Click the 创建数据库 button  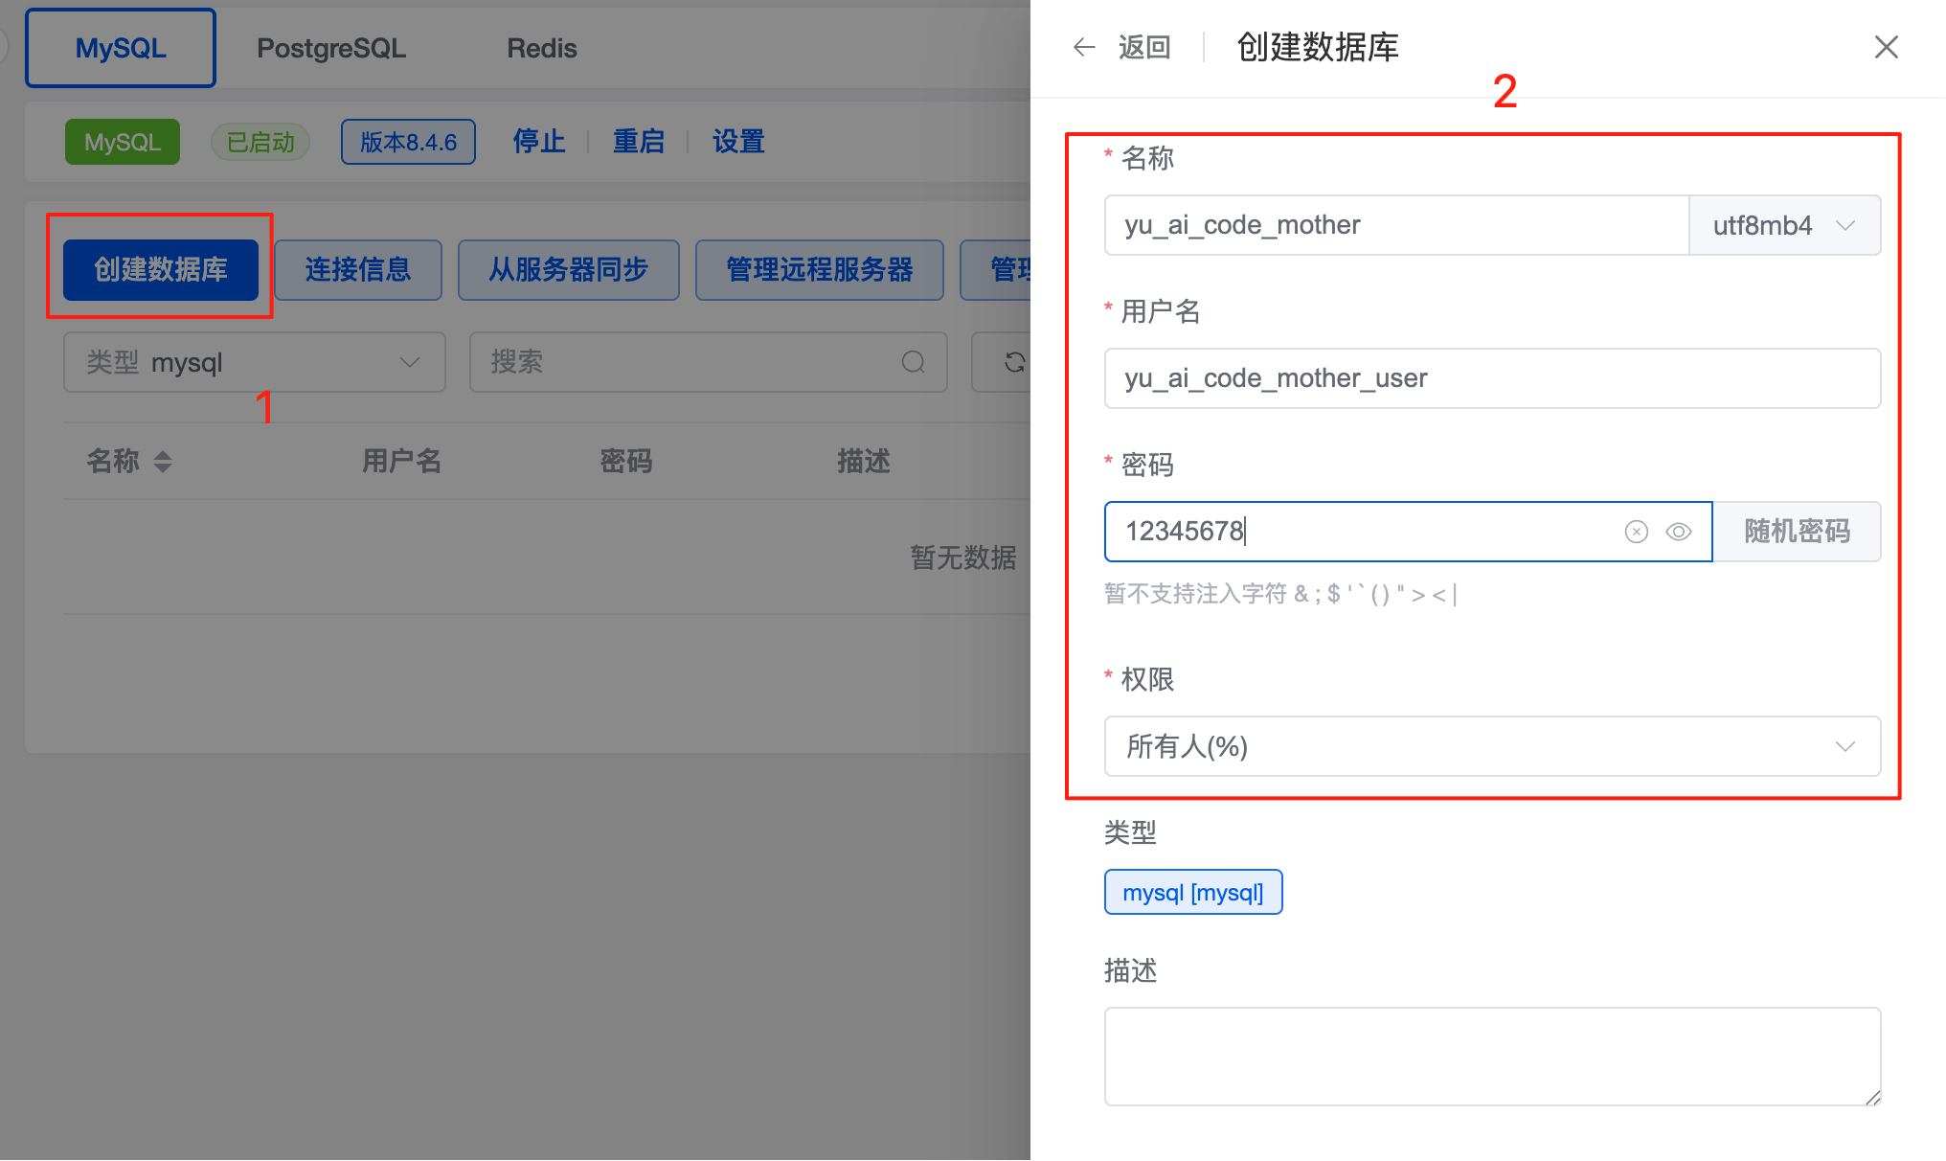click(160, 270)
